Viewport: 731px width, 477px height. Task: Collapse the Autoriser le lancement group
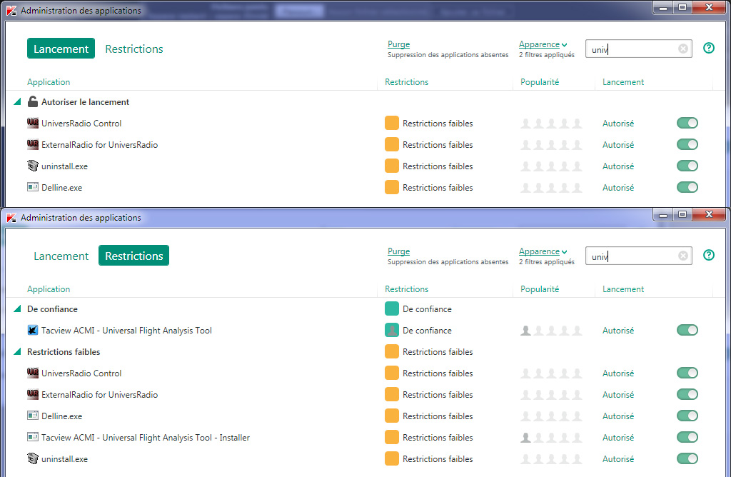[x=17, y=102]
